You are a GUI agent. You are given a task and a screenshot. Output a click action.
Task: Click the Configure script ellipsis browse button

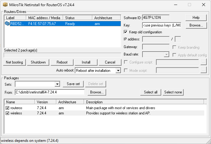(204, 62)
